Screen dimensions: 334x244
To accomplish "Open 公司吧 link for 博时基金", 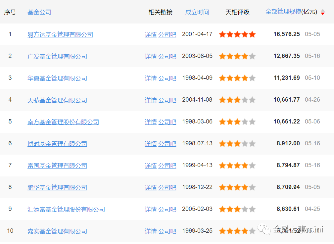I will point(167,144).
